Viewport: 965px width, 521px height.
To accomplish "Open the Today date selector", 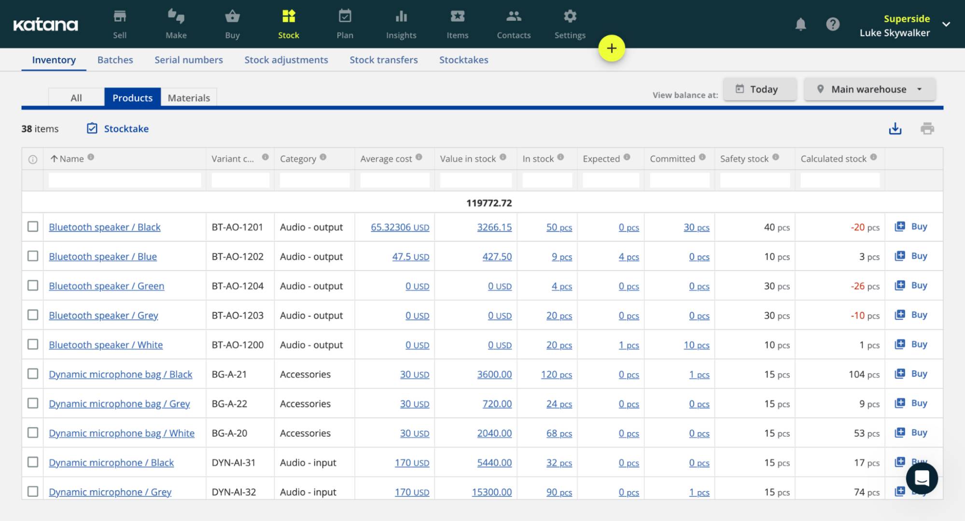I will click(760, 89).
